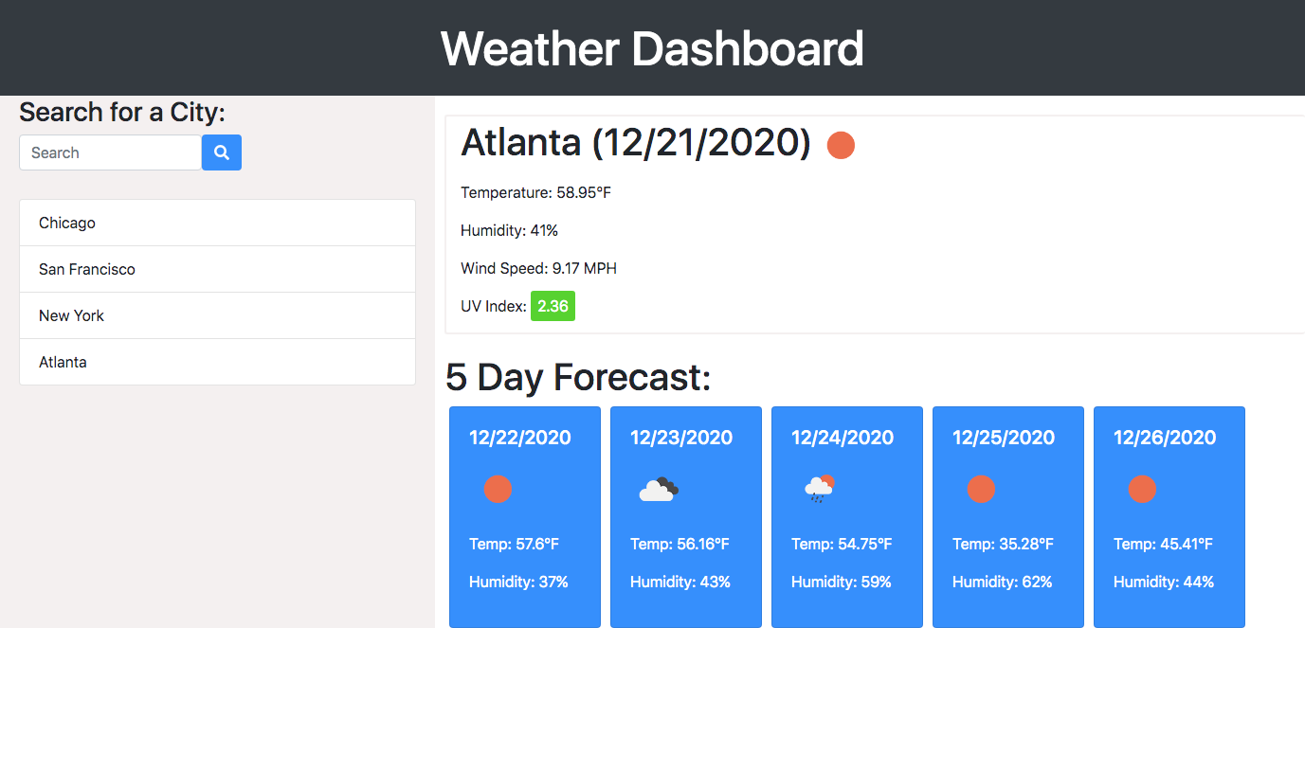The image size is (1305, 771).
Task: Click the sun icon on 12/26/2020 card
Action: pyautogui.click(x=1142, y=490)
